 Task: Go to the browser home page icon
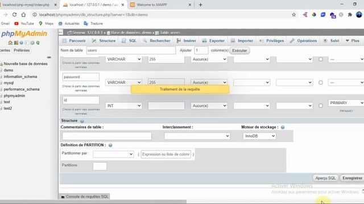[x=23, y=15]
